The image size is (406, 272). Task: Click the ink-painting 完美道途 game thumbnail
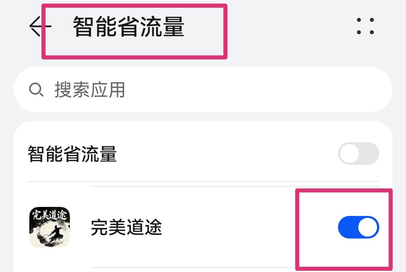(50, 227)
